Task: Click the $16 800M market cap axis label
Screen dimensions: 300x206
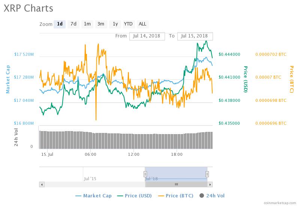Action: (24, 123)
